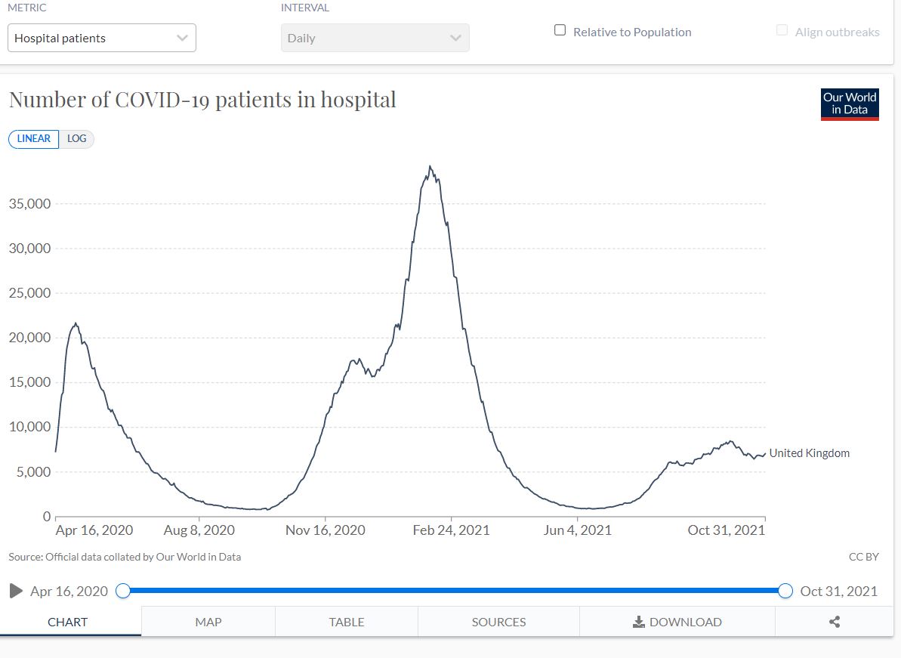901x658 pixels.
Task: Click the chart title text
Action: [x=202, y=100]
